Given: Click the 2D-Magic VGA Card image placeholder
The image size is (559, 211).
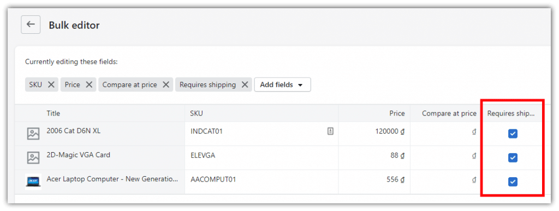Looking at the screenshot, I should (x=33, y=158).
